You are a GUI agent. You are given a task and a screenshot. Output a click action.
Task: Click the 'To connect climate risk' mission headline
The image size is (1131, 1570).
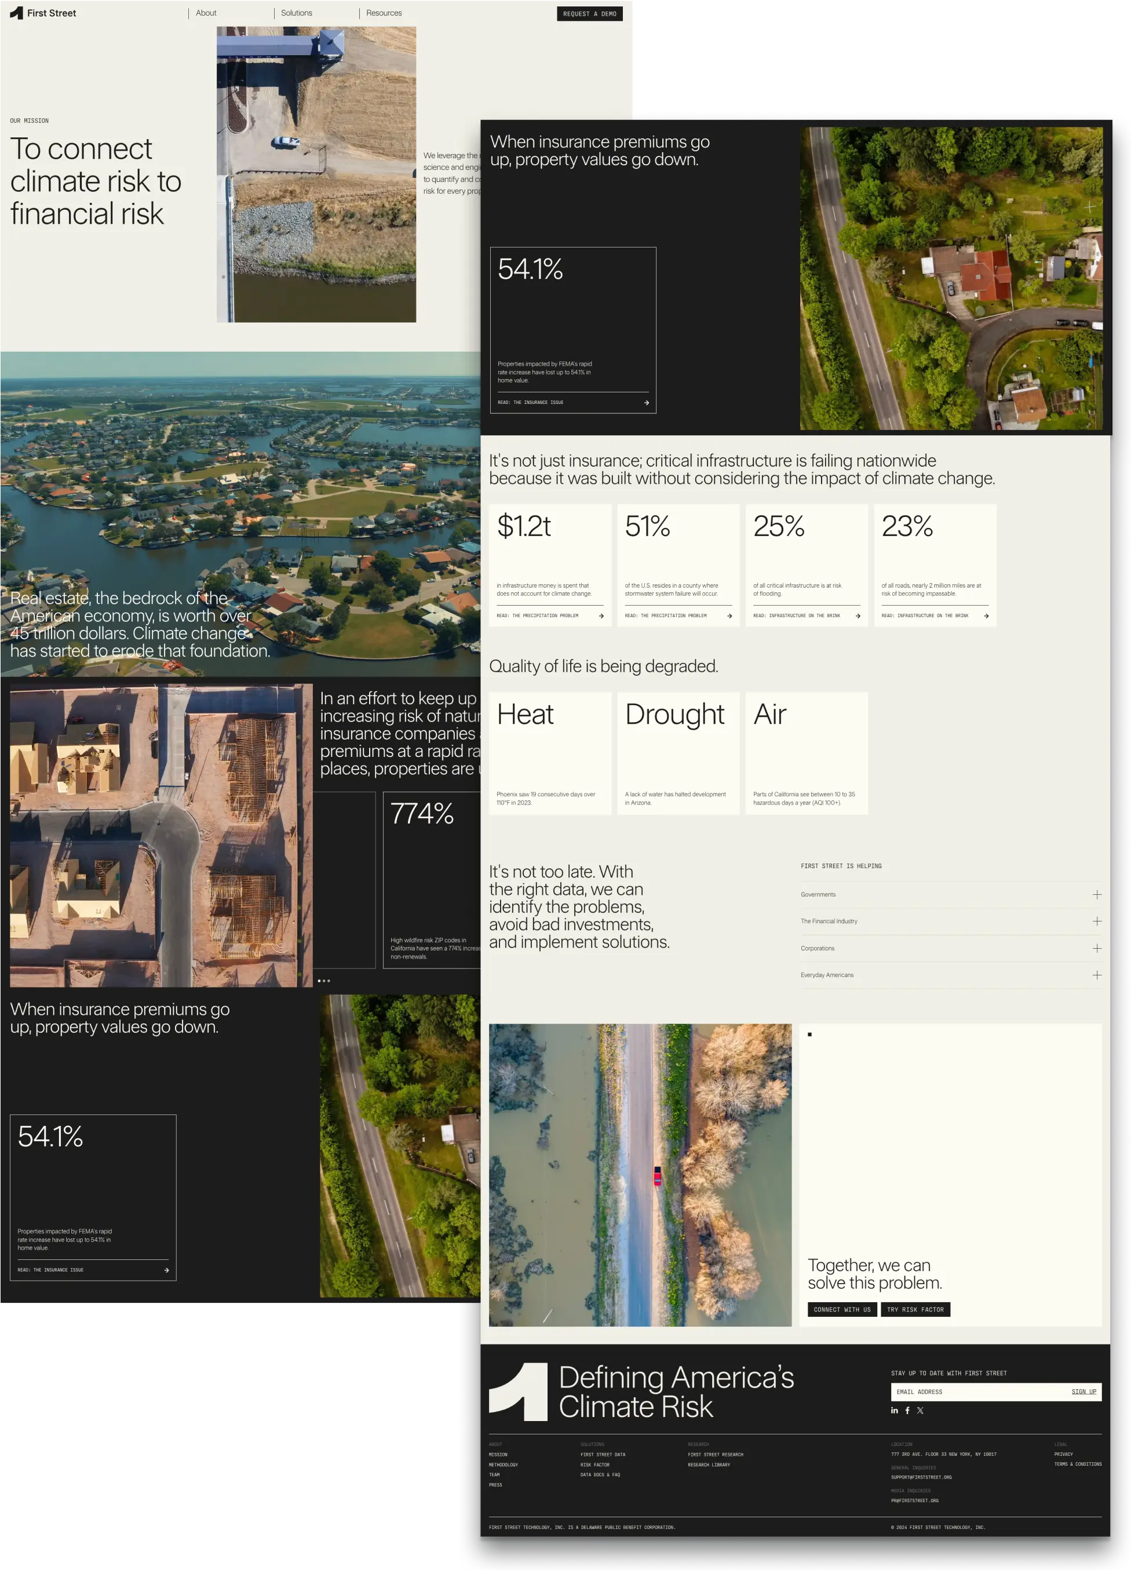click(x=96, y=181)
